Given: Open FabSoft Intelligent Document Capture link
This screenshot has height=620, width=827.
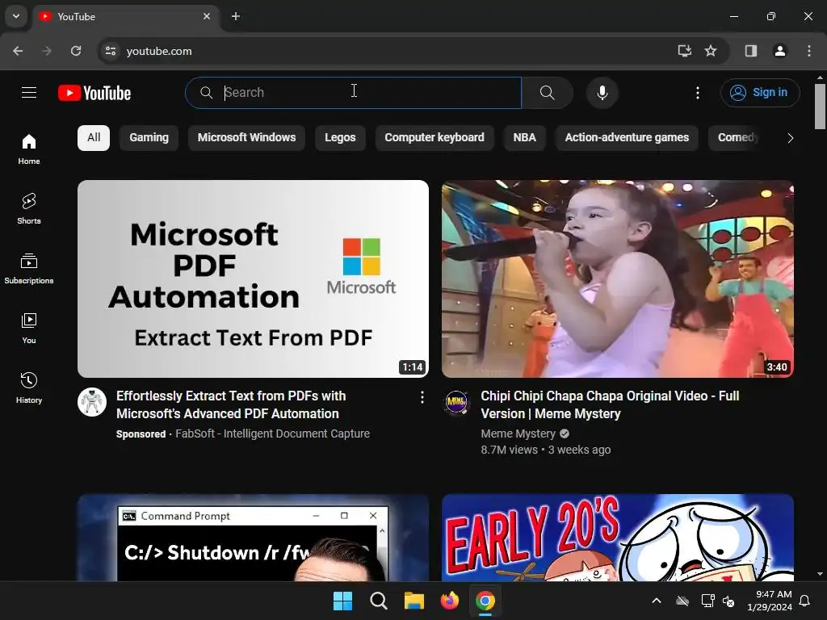Looking at the screenshot, I should click(272, 434).
